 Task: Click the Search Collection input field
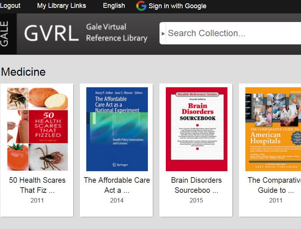(x=233, y=33)
